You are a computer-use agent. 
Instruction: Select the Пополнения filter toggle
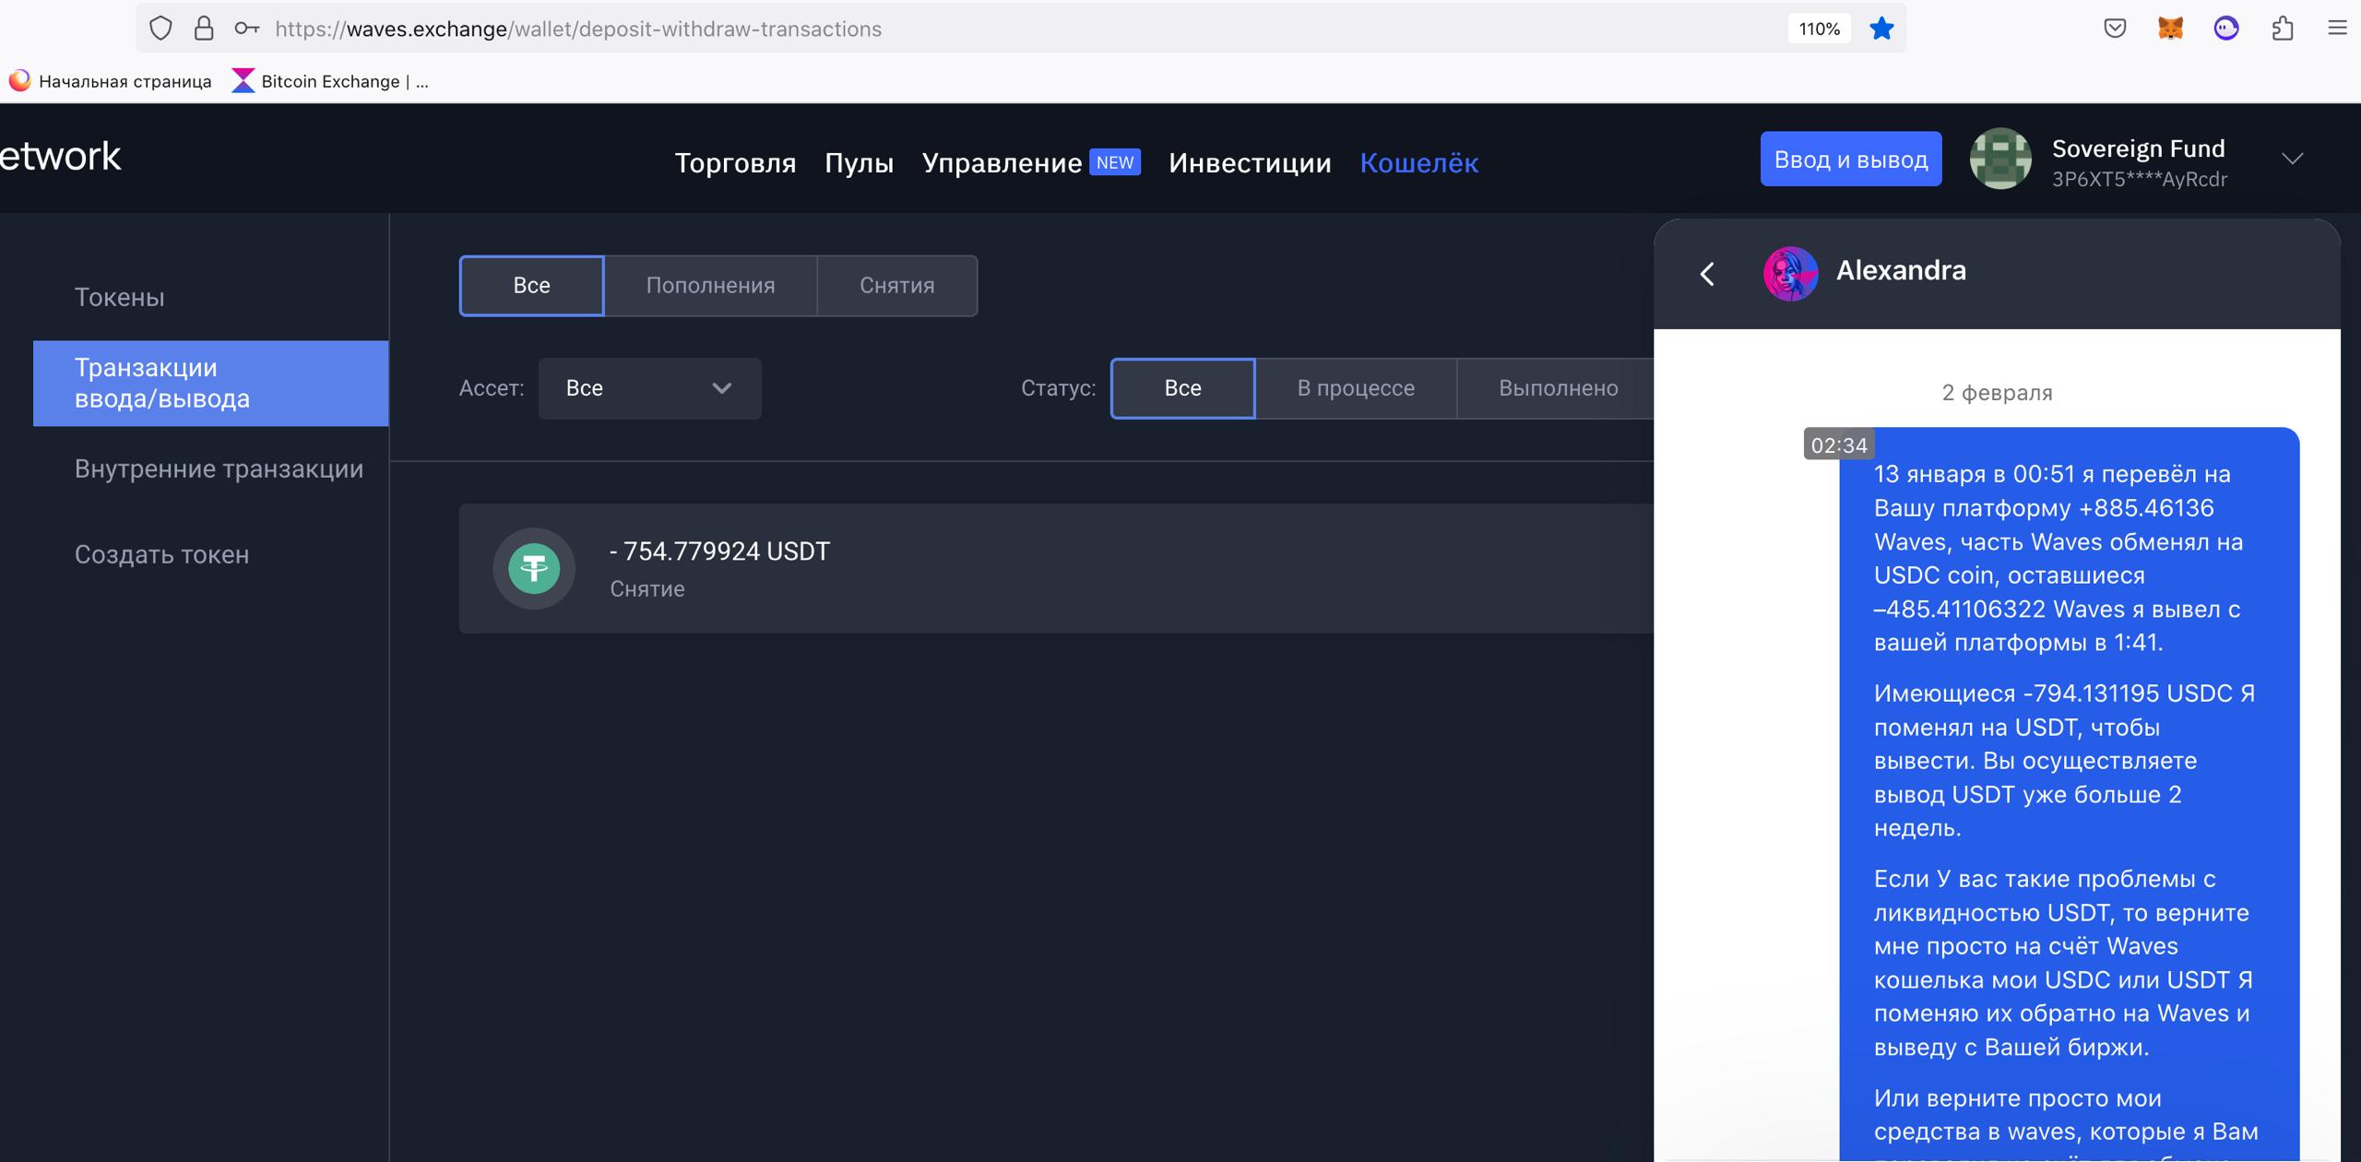[710, 286]
